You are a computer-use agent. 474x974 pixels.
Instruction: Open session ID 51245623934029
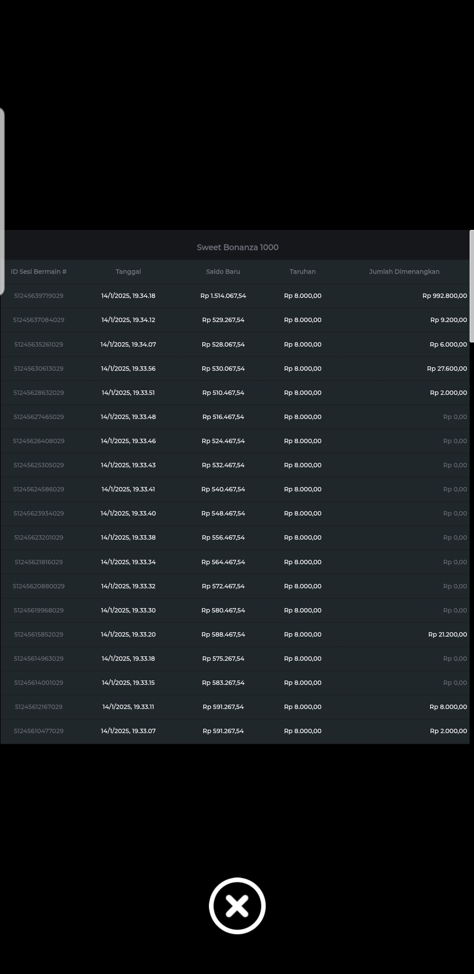[x=39, y=513]
